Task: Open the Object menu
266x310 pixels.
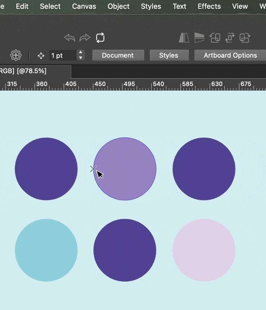Action: (x=119, y=6)
